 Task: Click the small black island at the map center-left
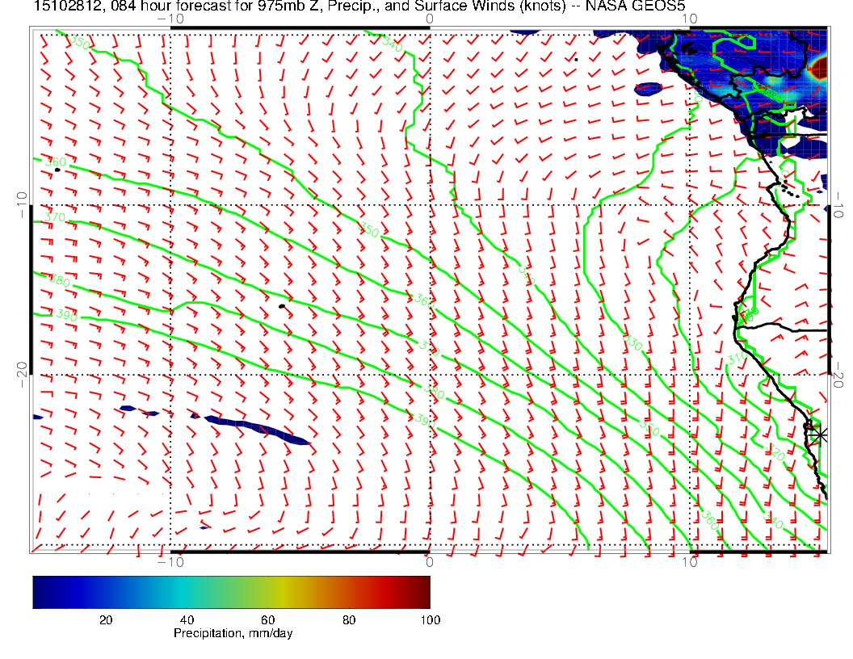coord(282,306)
